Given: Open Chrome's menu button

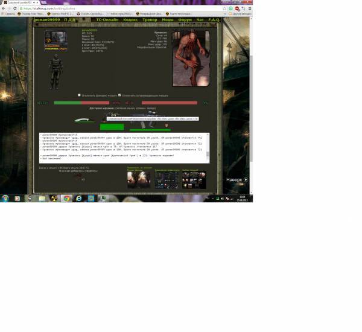Looking at the screenshot, I should (x=249, y=8).
